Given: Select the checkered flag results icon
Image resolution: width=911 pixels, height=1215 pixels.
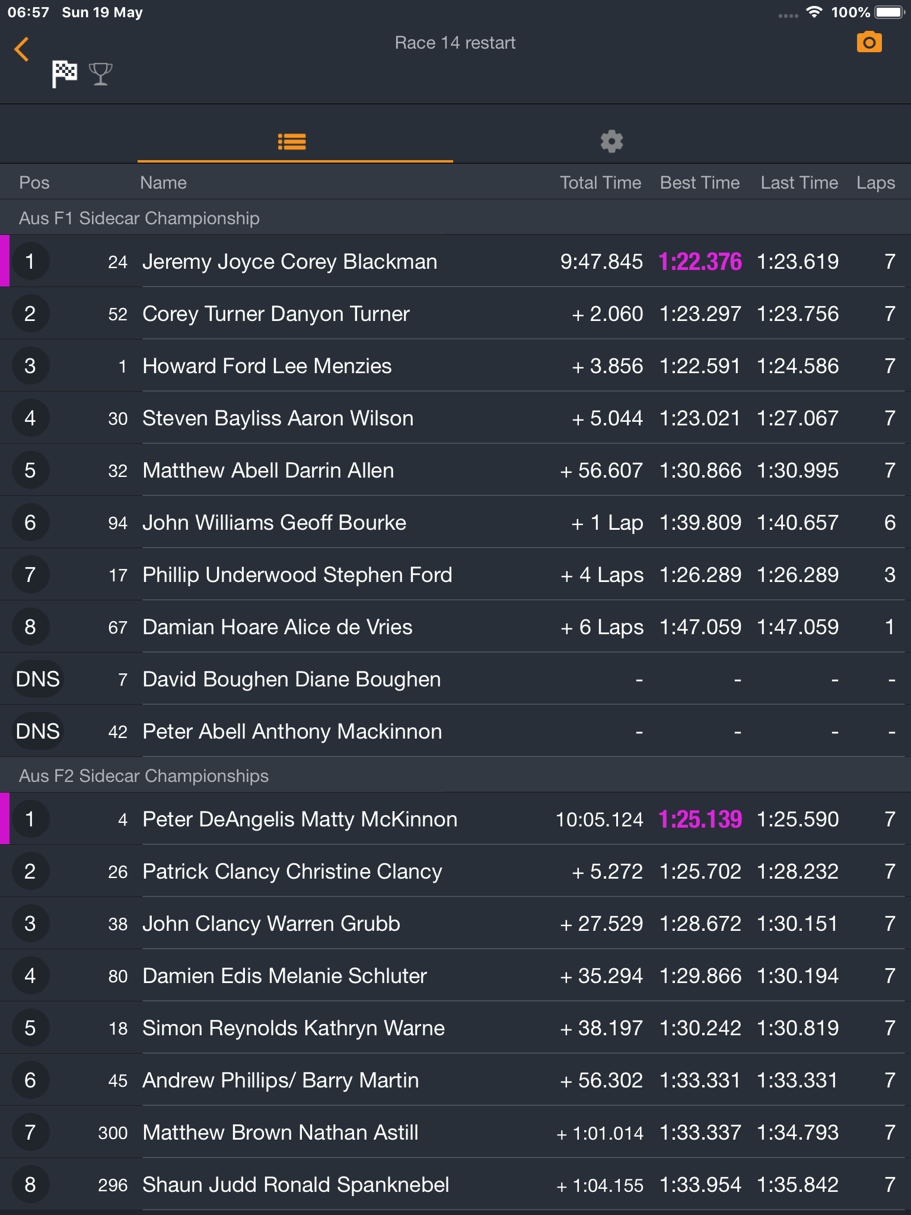Looking at the screenshot, I should pos(65,74).
